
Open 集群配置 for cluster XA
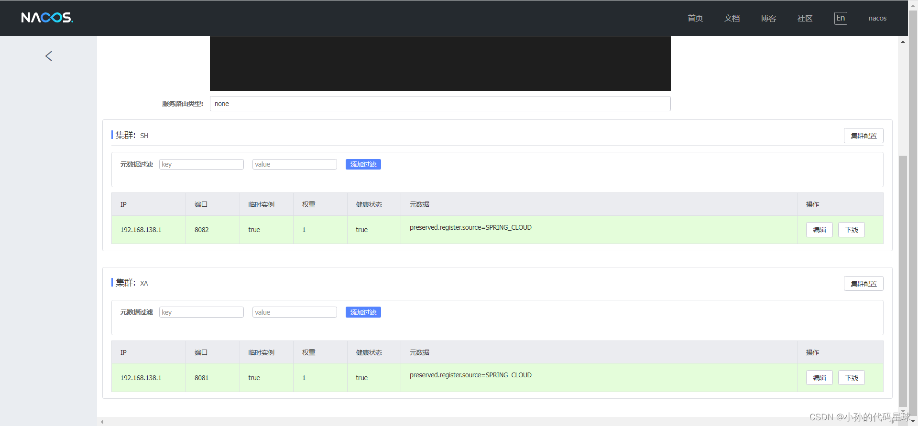coord(863,284)
